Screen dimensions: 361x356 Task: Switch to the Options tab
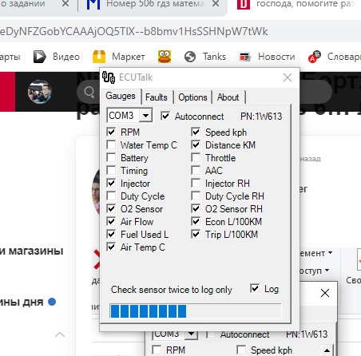point(192,97)
